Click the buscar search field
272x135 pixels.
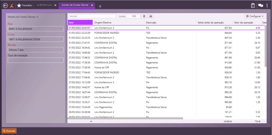[92, 16]
